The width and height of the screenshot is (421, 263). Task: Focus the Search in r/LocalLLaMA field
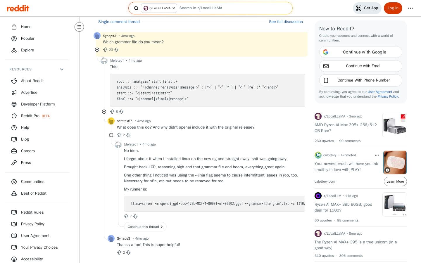pos(234,8)
